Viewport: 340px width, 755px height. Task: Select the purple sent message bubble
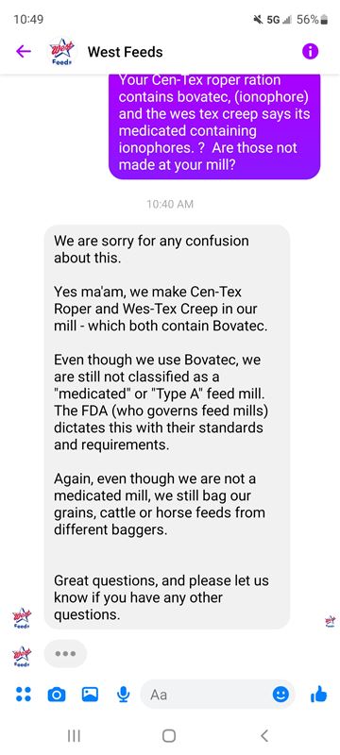coord(214,126)
